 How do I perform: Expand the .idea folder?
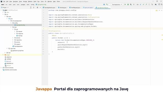(3, 12)
